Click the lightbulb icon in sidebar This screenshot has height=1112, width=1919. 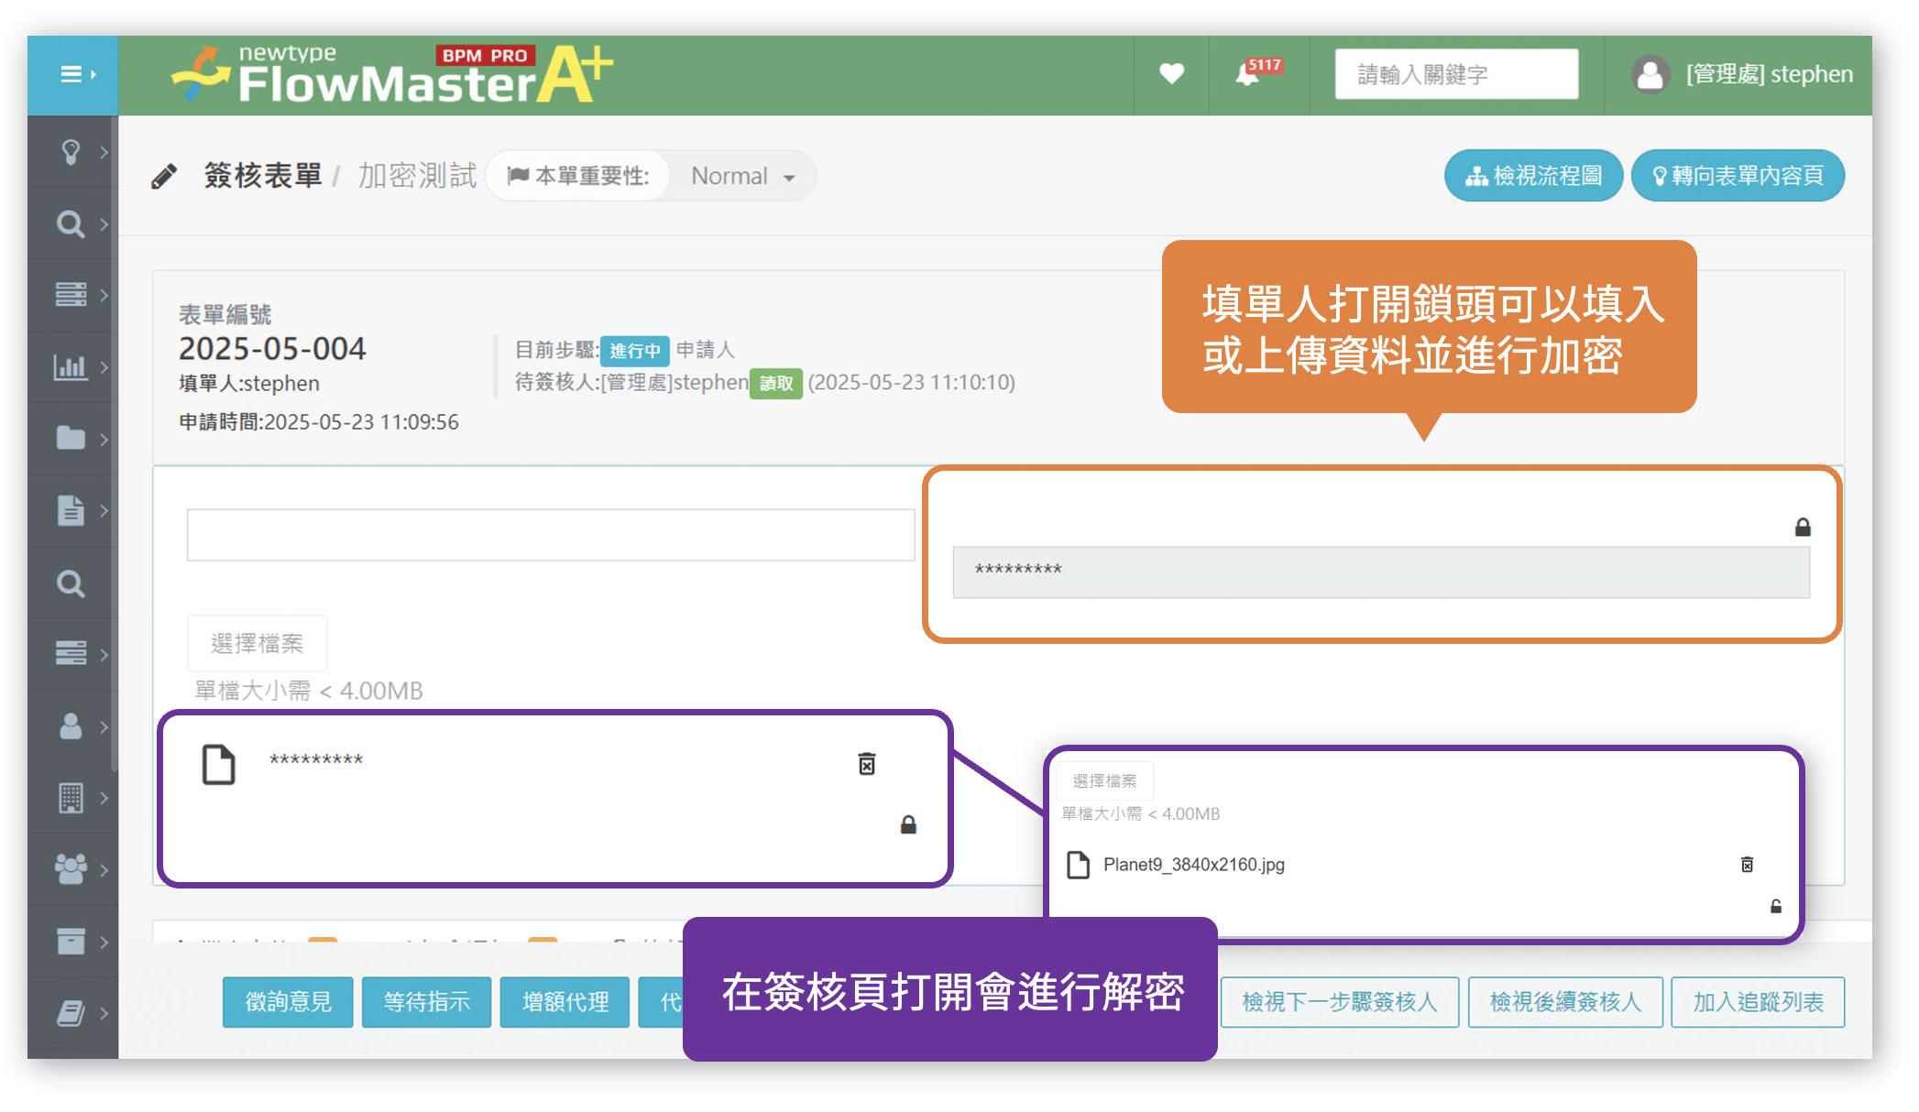[71, 151]
